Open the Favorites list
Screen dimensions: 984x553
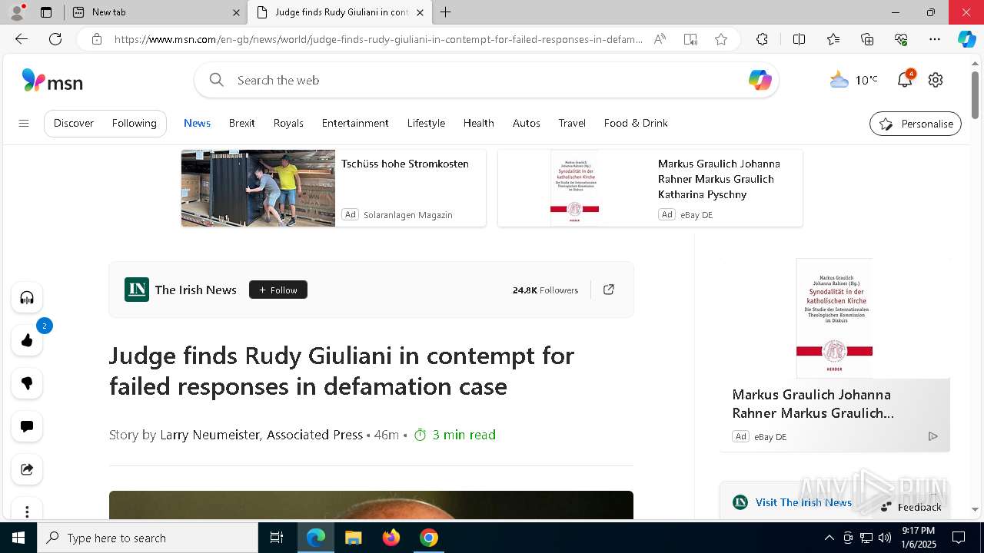(x=833, y=39)
